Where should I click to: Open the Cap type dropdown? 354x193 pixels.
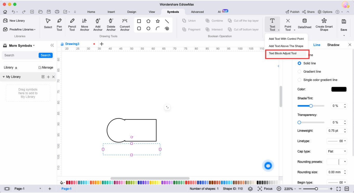click(337, 151)
